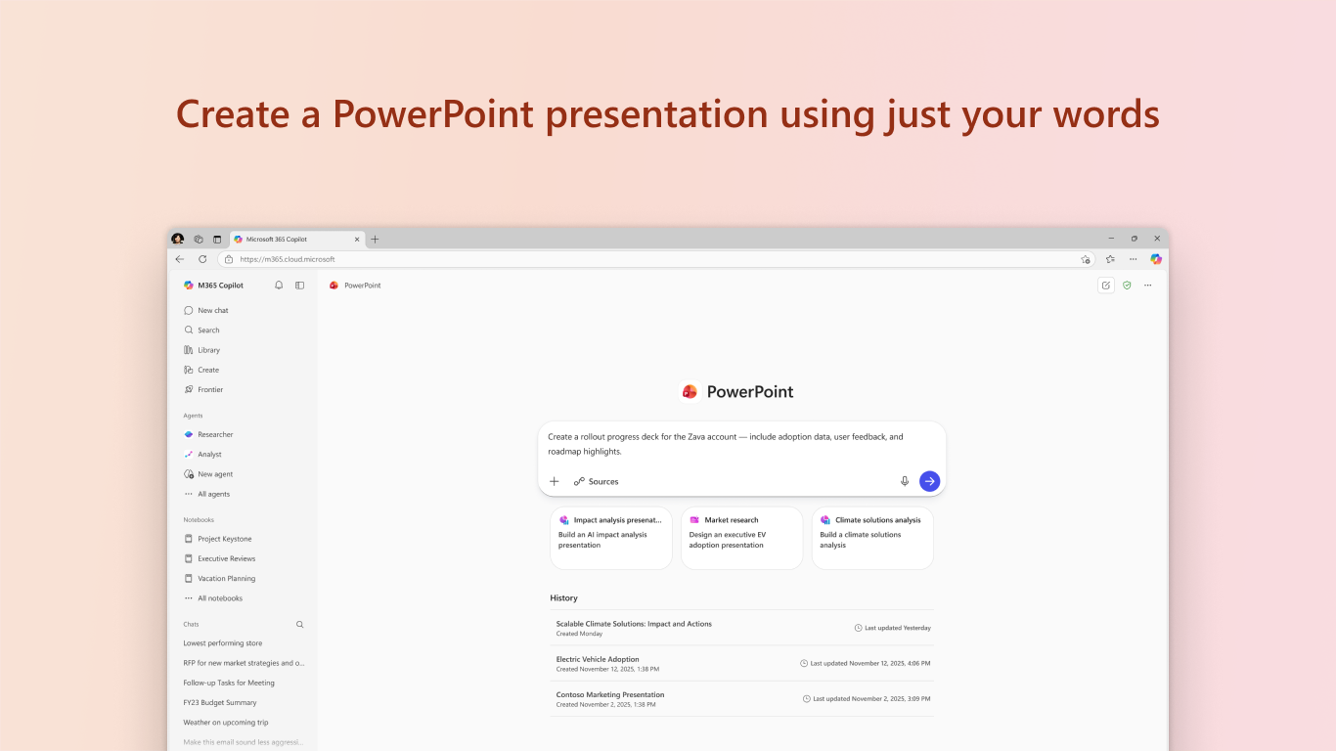Choose Impact analysis presentation suggestion card

(x=611, y=538)
